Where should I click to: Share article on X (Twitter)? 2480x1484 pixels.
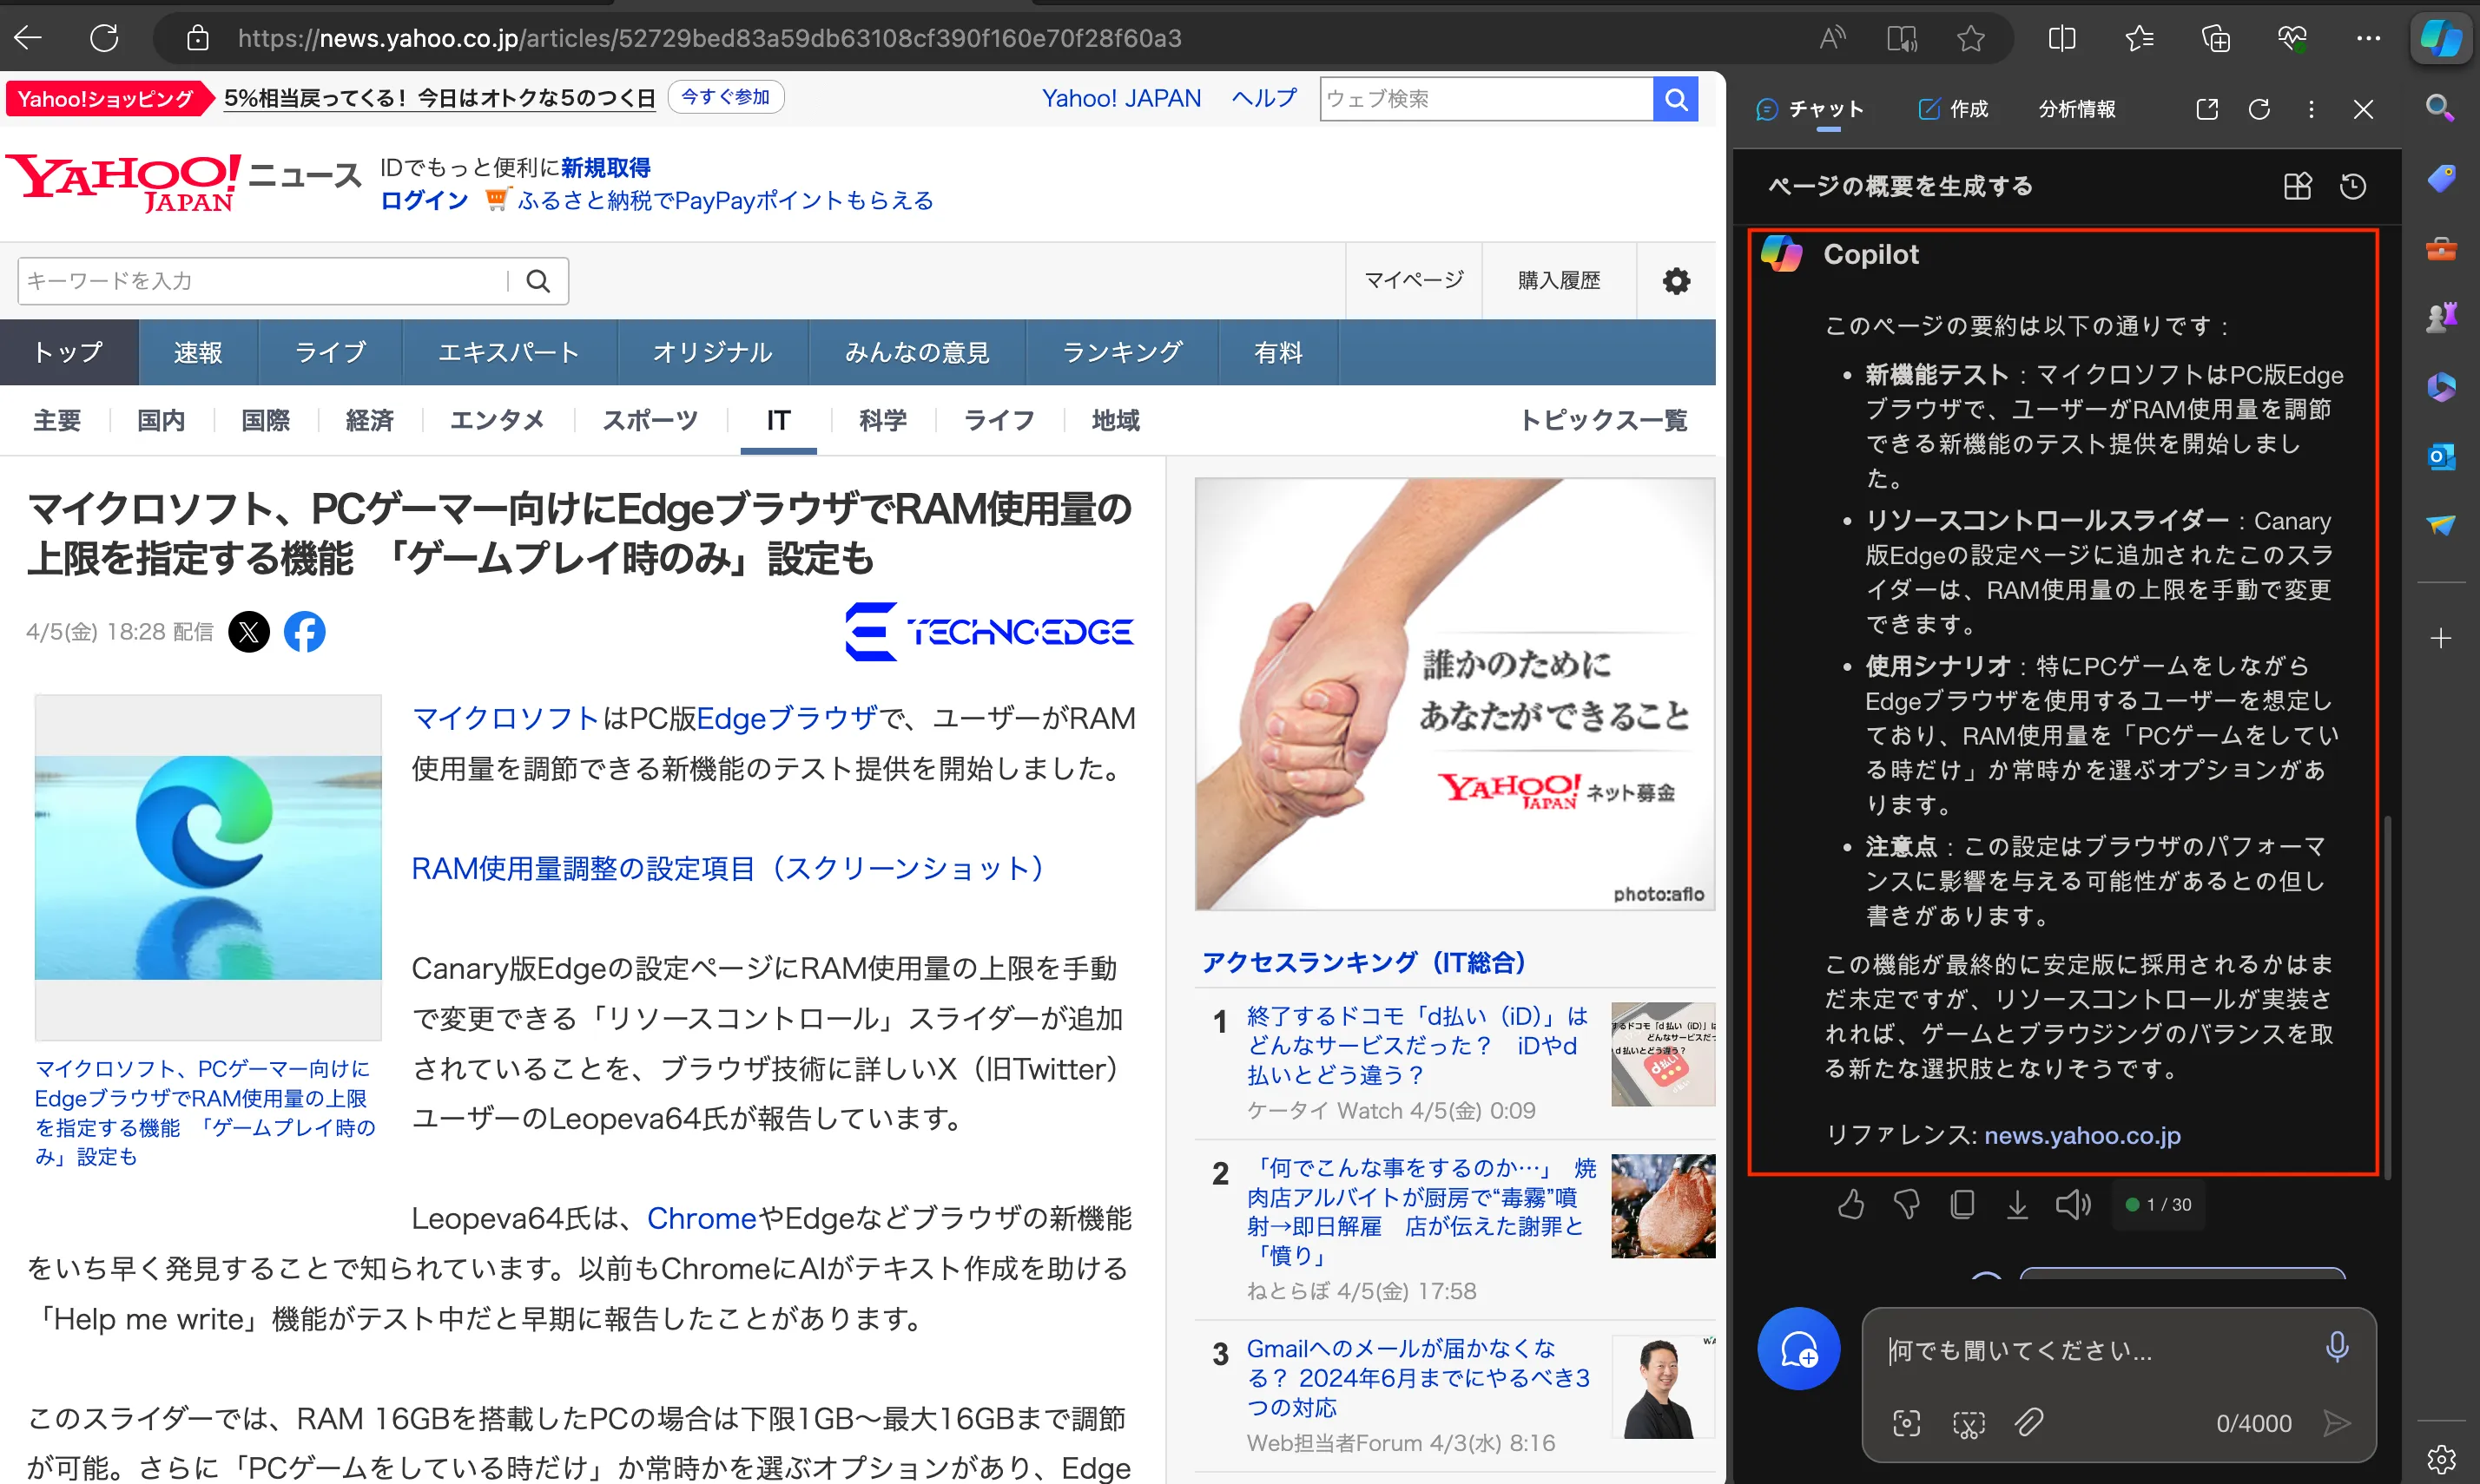pos(249,632)
